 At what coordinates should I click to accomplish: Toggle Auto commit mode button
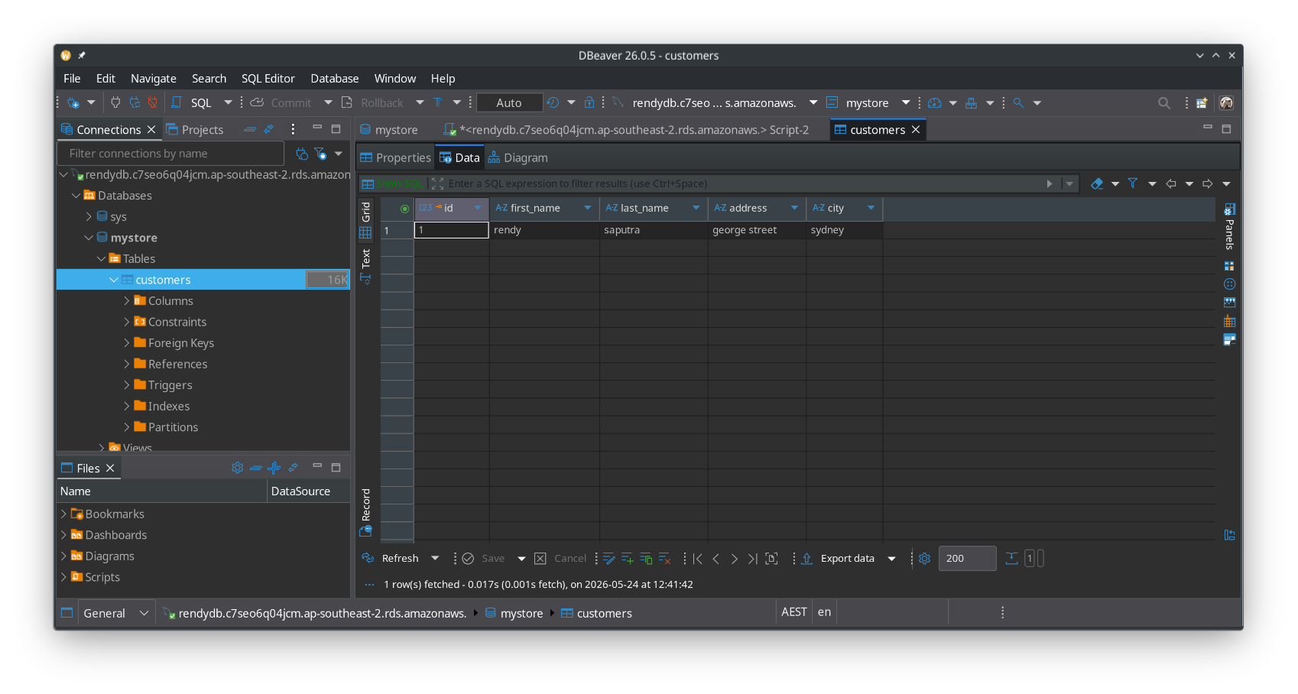coord(509,102)
